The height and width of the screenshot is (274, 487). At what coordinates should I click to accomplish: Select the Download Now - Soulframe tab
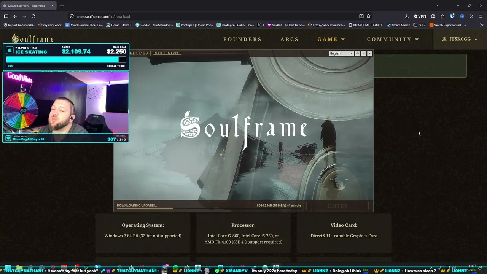click(26, 6)
